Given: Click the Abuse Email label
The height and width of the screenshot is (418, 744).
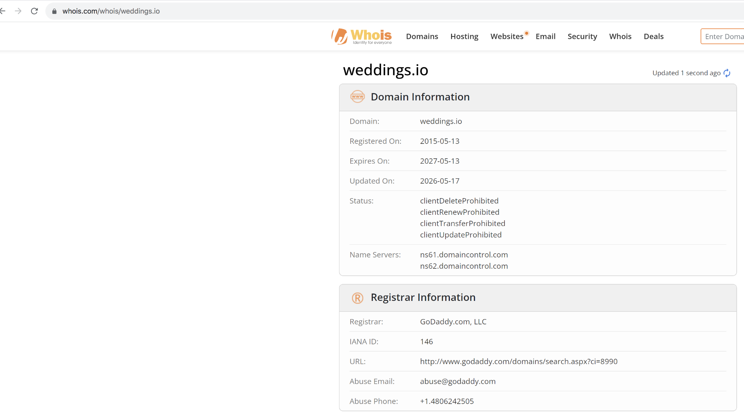Looking at the screenshot, I should tap(372, 382).
